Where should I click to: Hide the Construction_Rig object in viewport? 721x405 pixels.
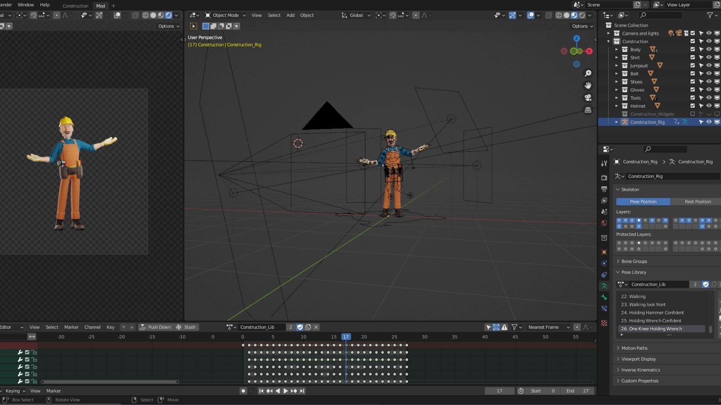click(709, 122)
